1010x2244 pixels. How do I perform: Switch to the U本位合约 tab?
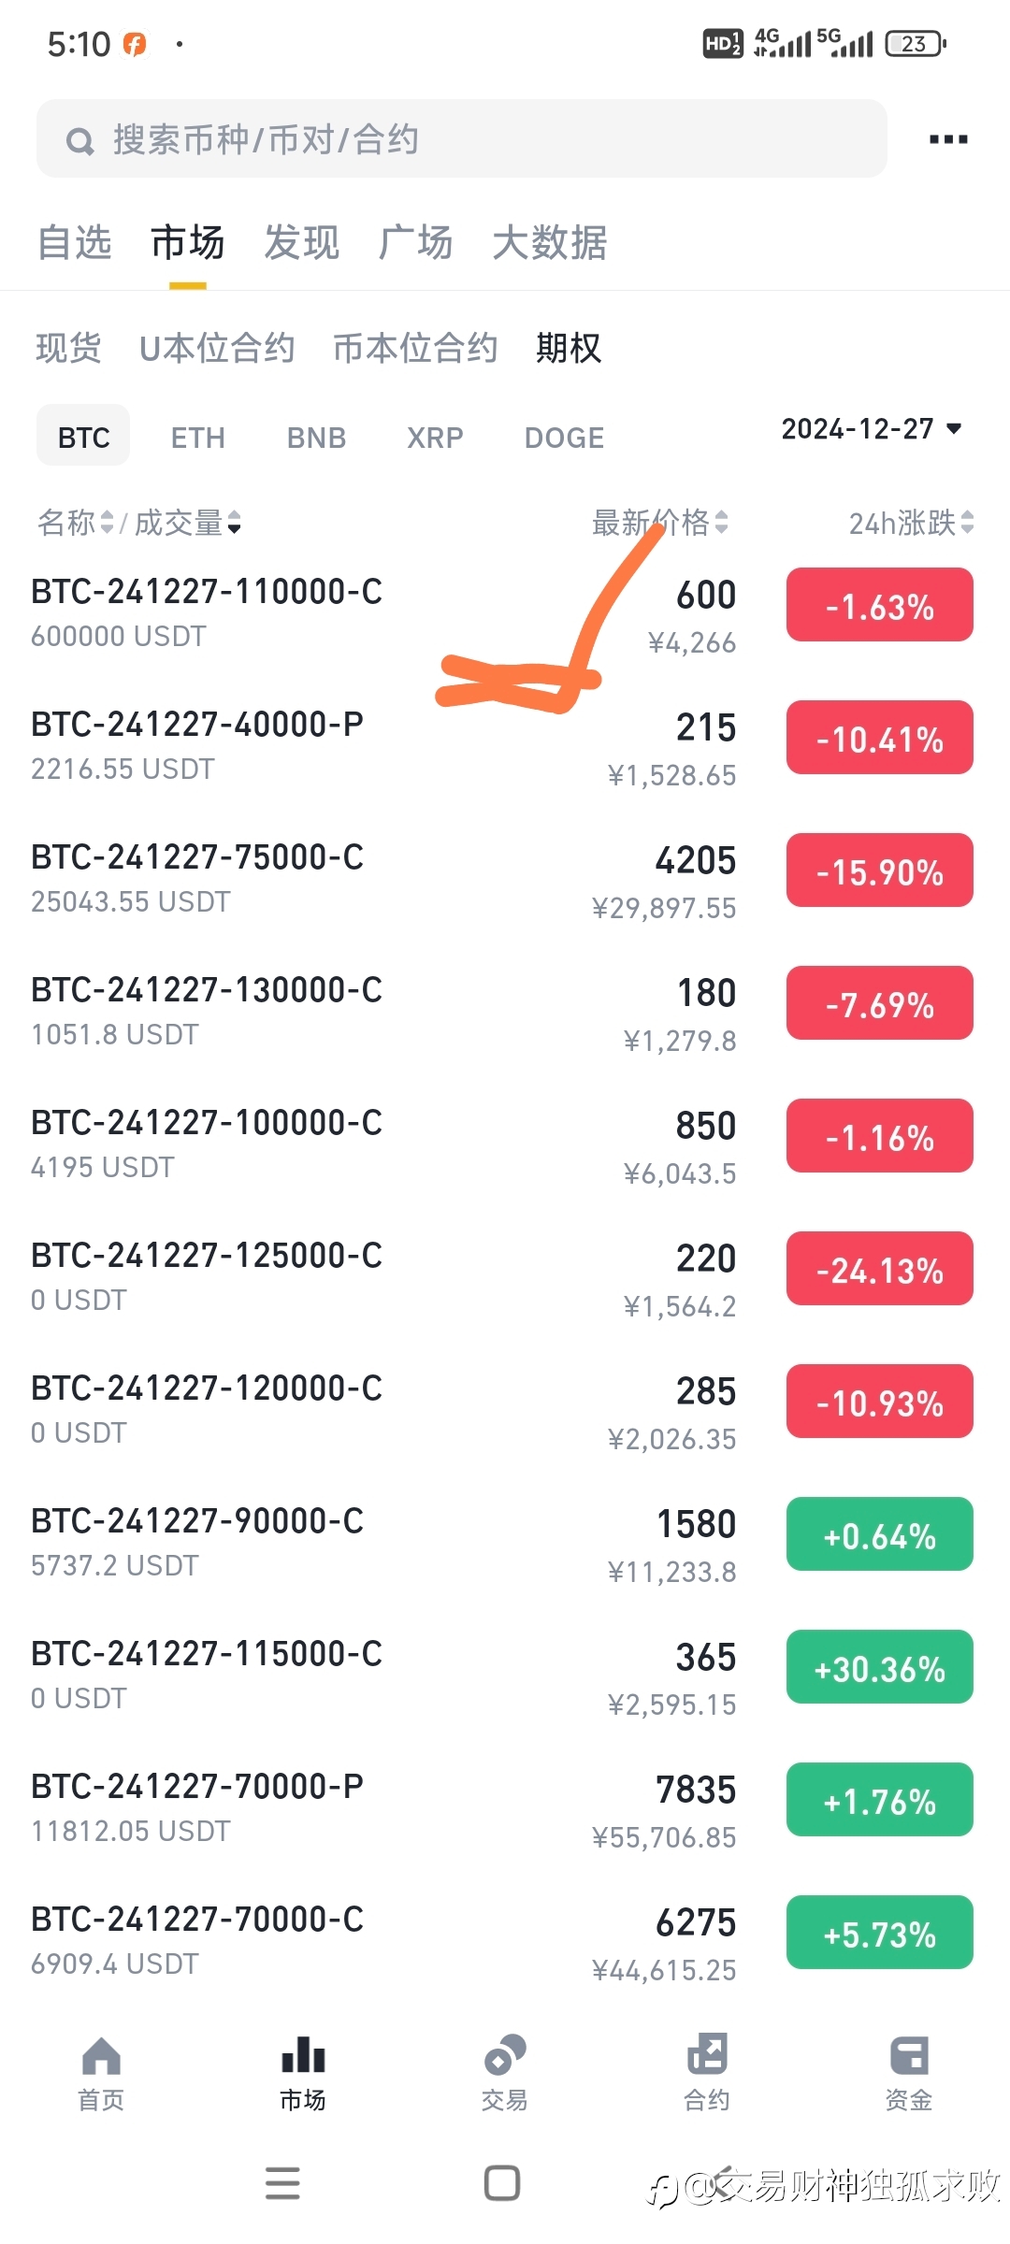[x=217, y=348]
